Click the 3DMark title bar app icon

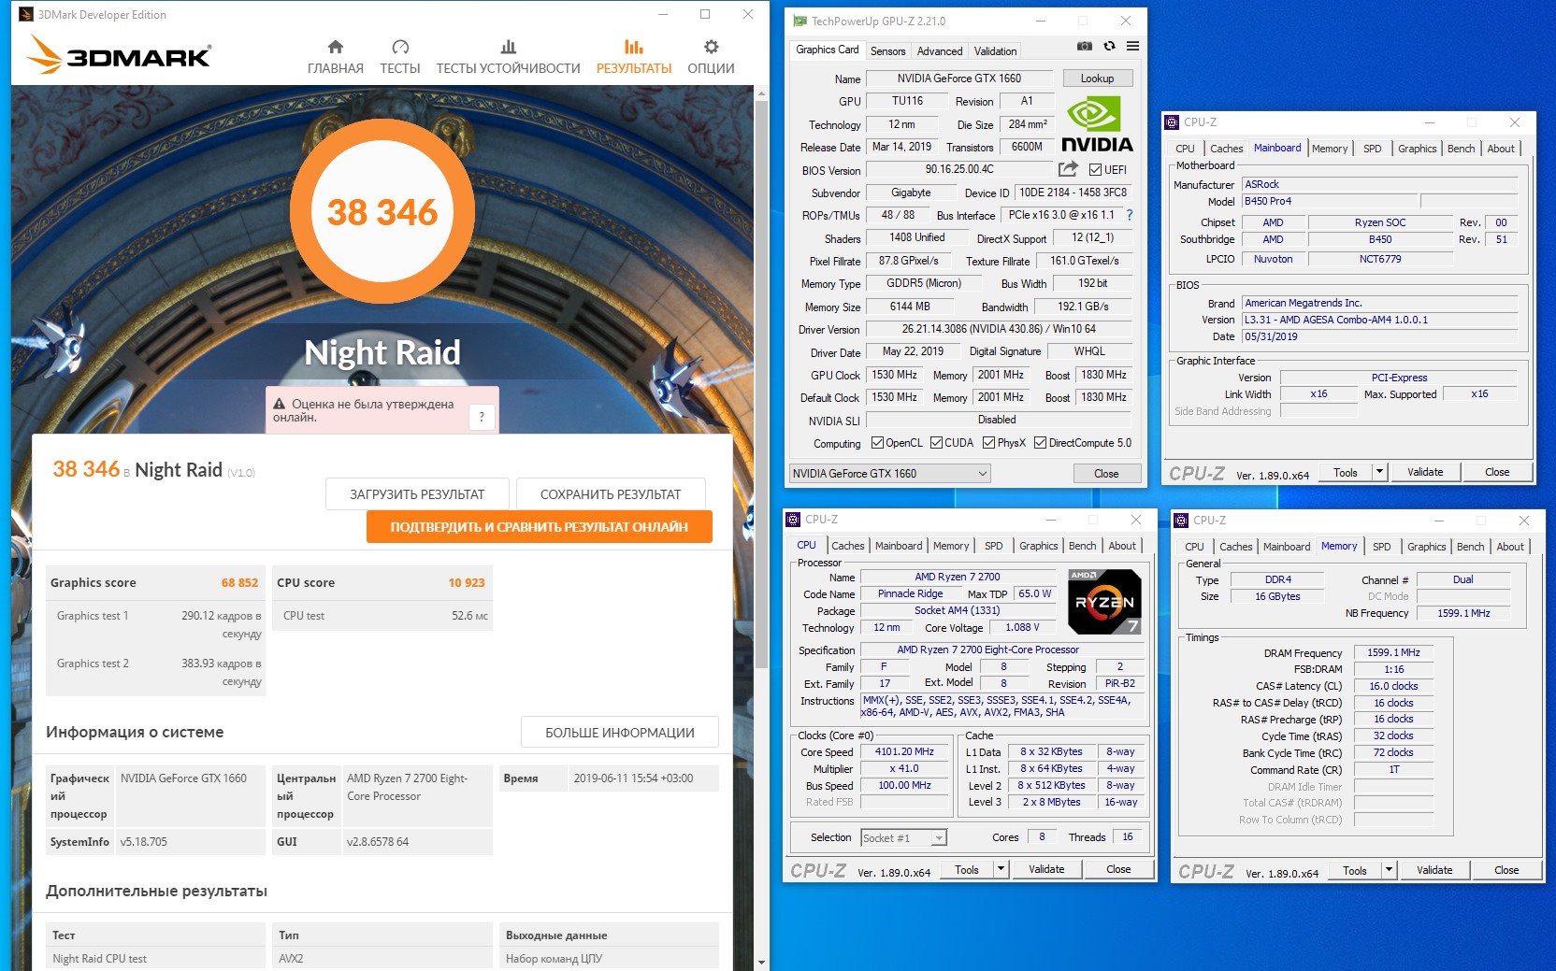pos(26,15)
